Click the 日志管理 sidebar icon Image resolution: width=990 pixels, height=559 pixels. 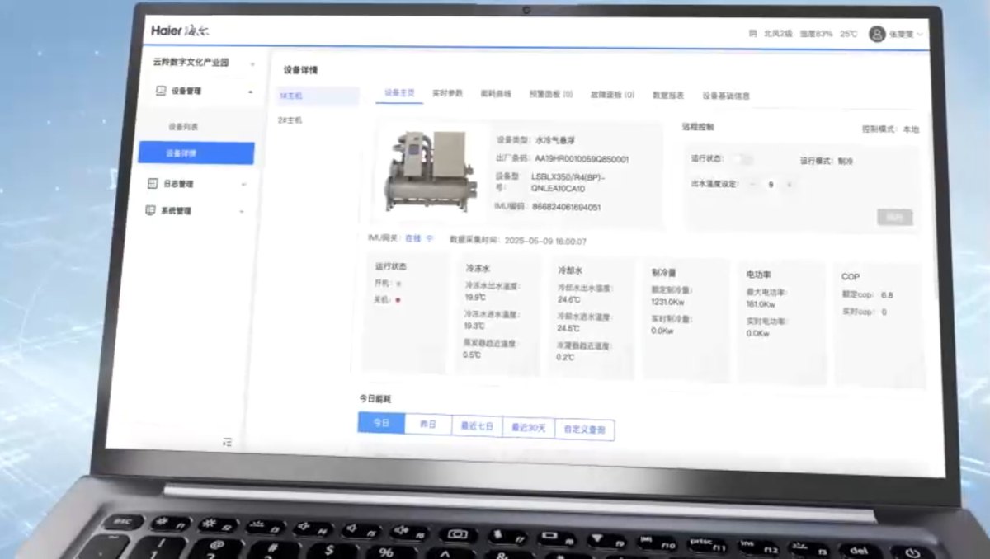pos(152,183)
